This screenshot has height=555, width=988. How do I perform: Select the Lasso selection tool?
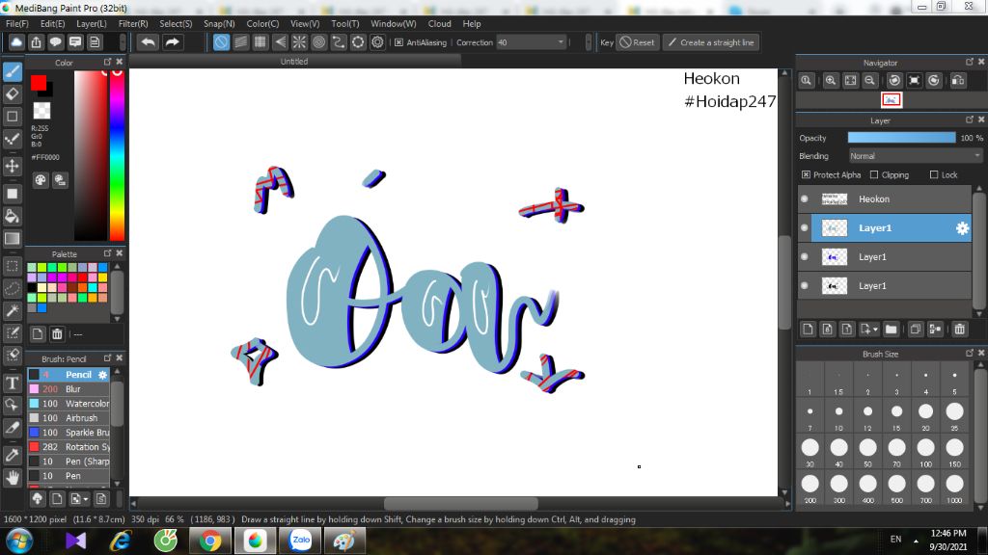(12, 288)
